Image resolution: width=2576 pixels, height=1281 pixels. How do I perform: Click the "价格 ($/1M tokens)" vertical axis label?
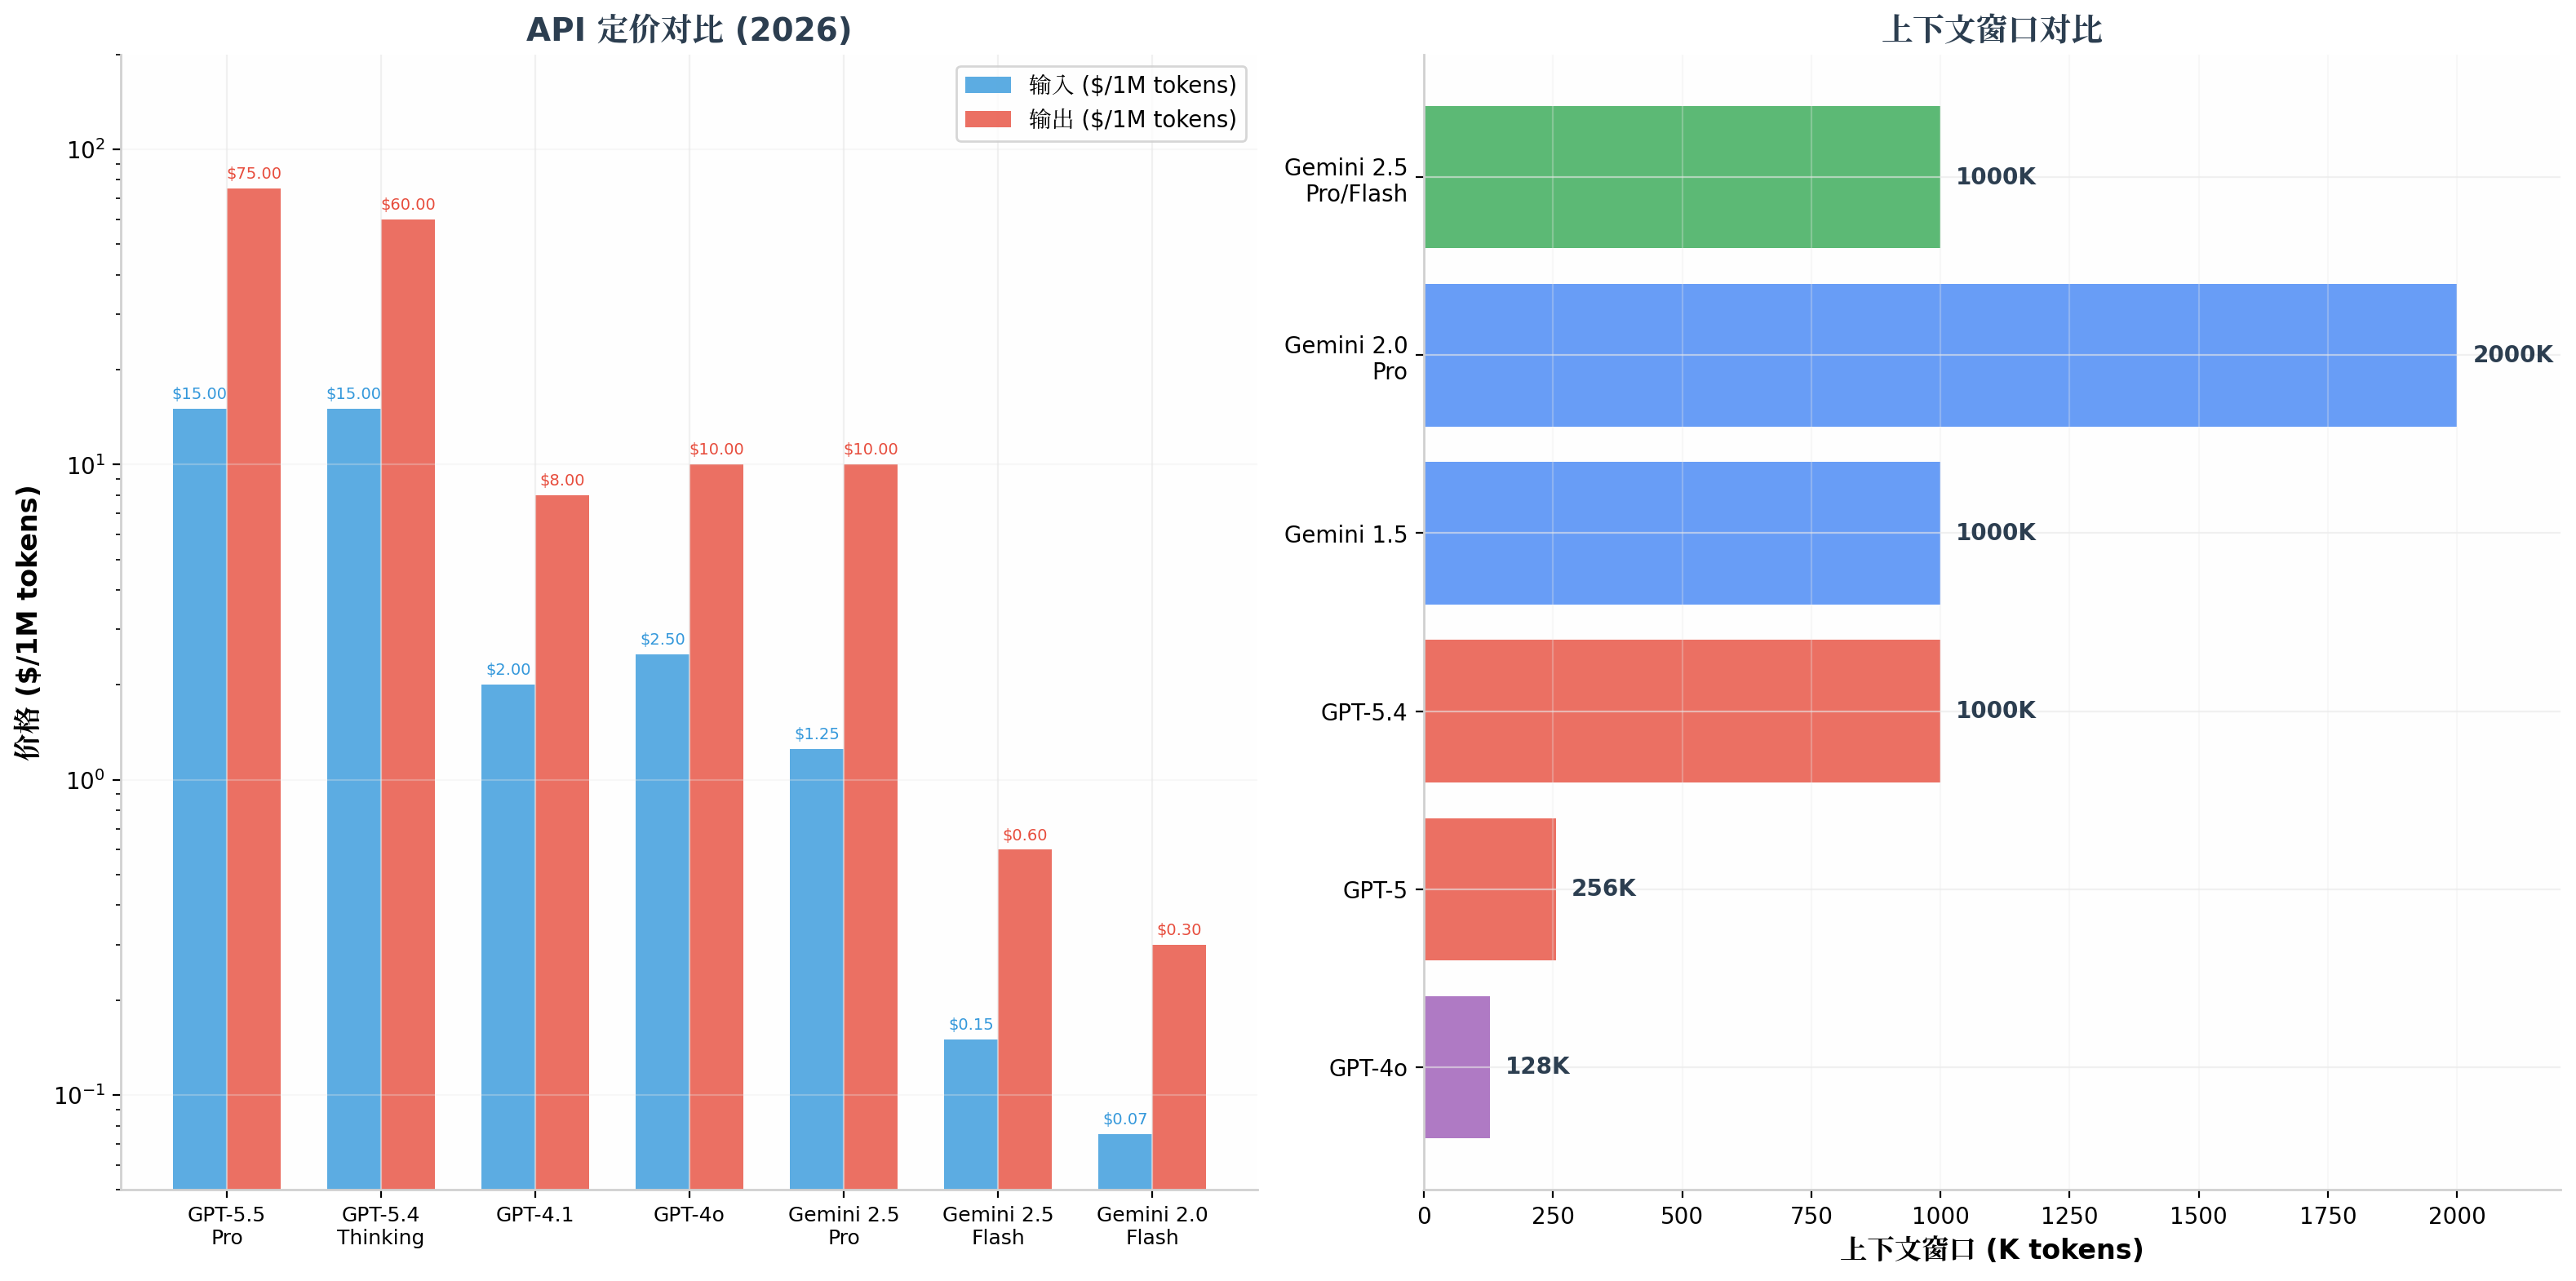[x=27, y=622]
